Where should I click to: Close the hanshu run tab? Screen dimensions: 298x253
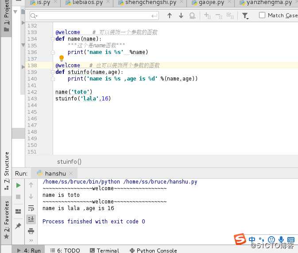coord(71,173)
